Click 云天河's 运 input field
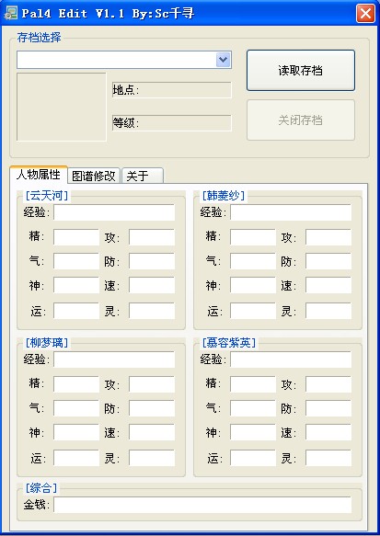 [x=76, y=311]
